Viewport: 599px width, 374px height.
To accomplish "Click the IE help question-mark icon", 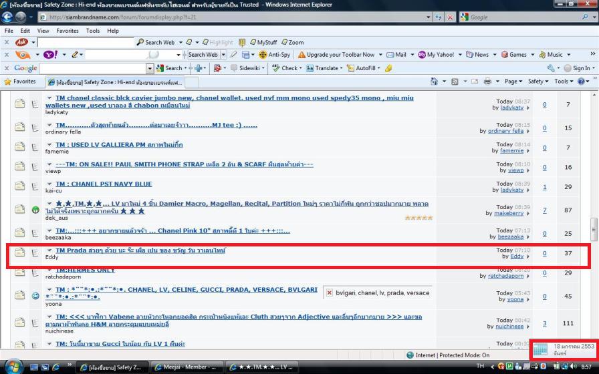I will 581,81.
